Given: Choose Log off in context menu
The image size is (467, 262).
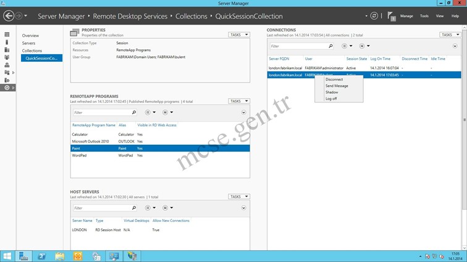Looking at the screenshot, I should click(x=339, y=99).
